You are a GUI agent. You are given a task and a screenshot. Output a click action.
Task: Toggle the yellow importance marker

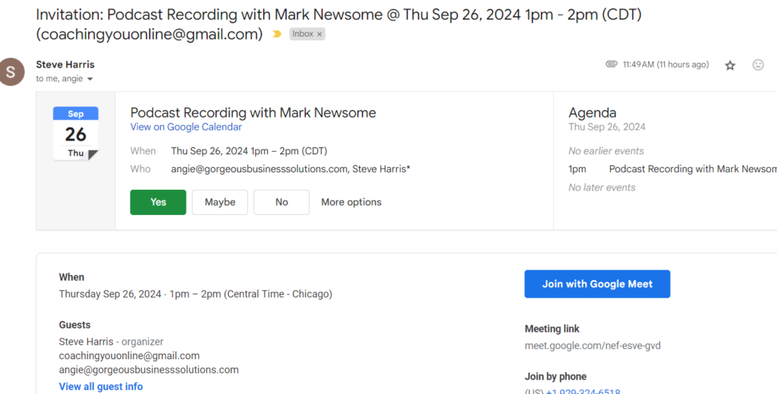tap(277, 34)
